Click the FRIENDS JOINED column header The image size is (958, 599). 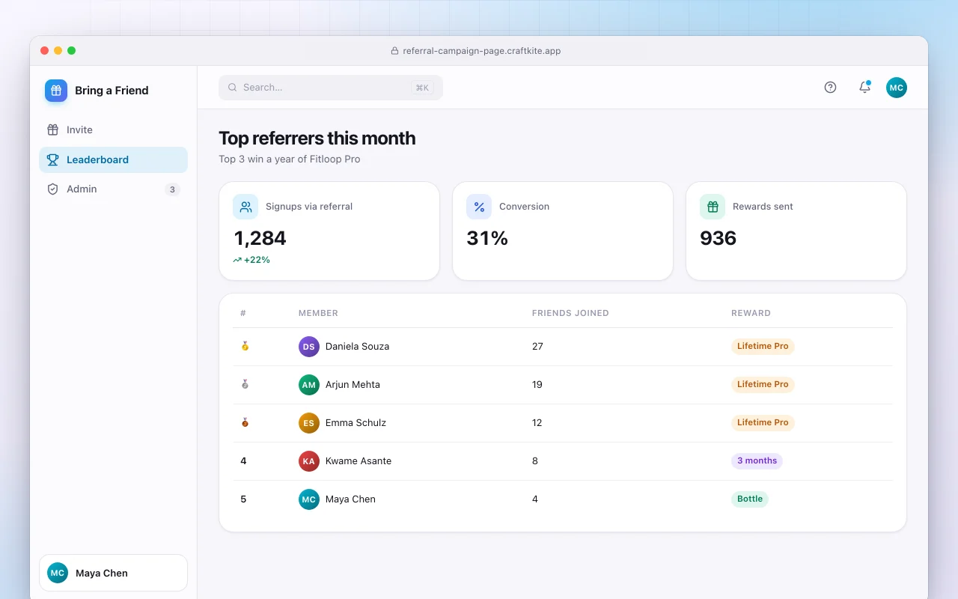pyautogui.click(x=570, y=313)
